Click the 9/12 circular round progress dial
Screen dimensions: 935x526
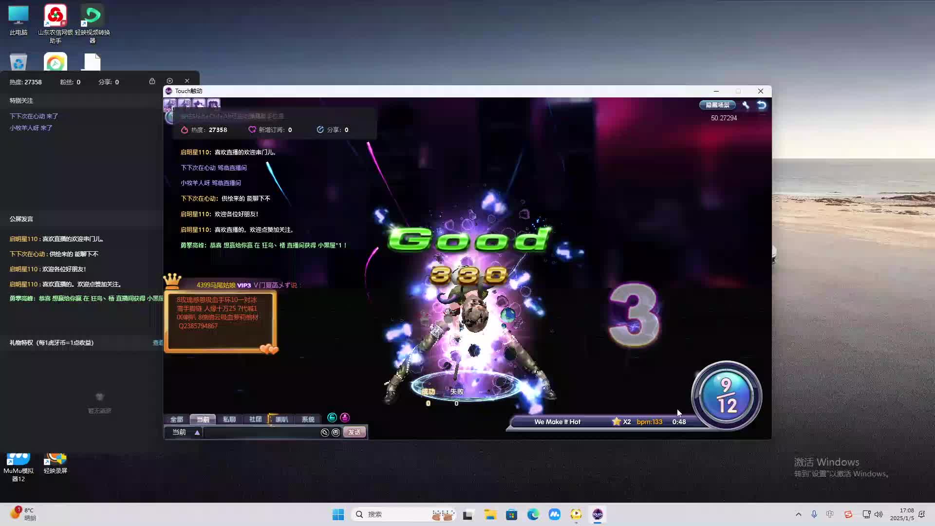click(x=726, y=395)
